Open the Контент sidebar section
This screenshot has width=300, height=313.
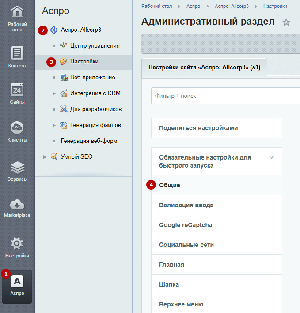pos(17,57)
